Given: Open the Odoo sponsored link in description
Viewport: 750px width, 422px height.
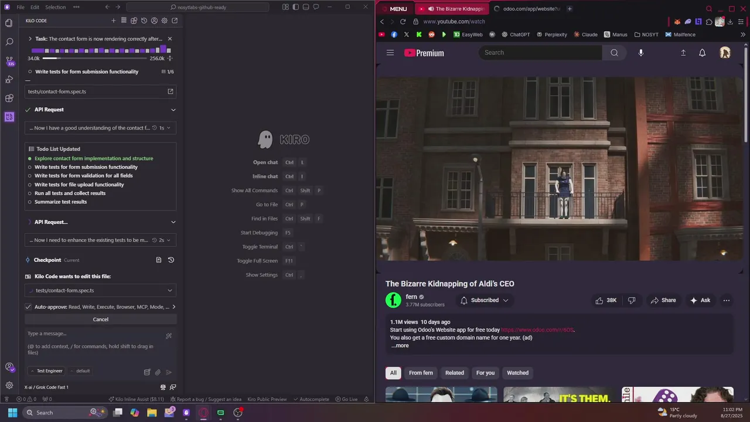Looking at the screenshot, I should tap(537, 330).
